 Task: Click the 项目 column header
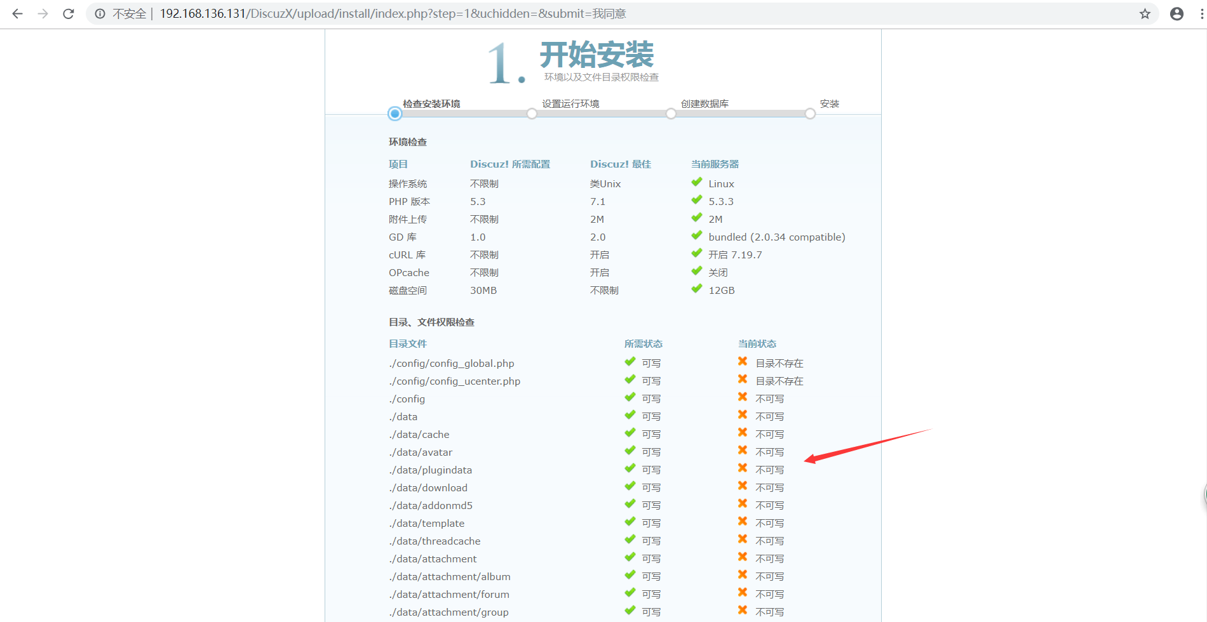(398, 164)
